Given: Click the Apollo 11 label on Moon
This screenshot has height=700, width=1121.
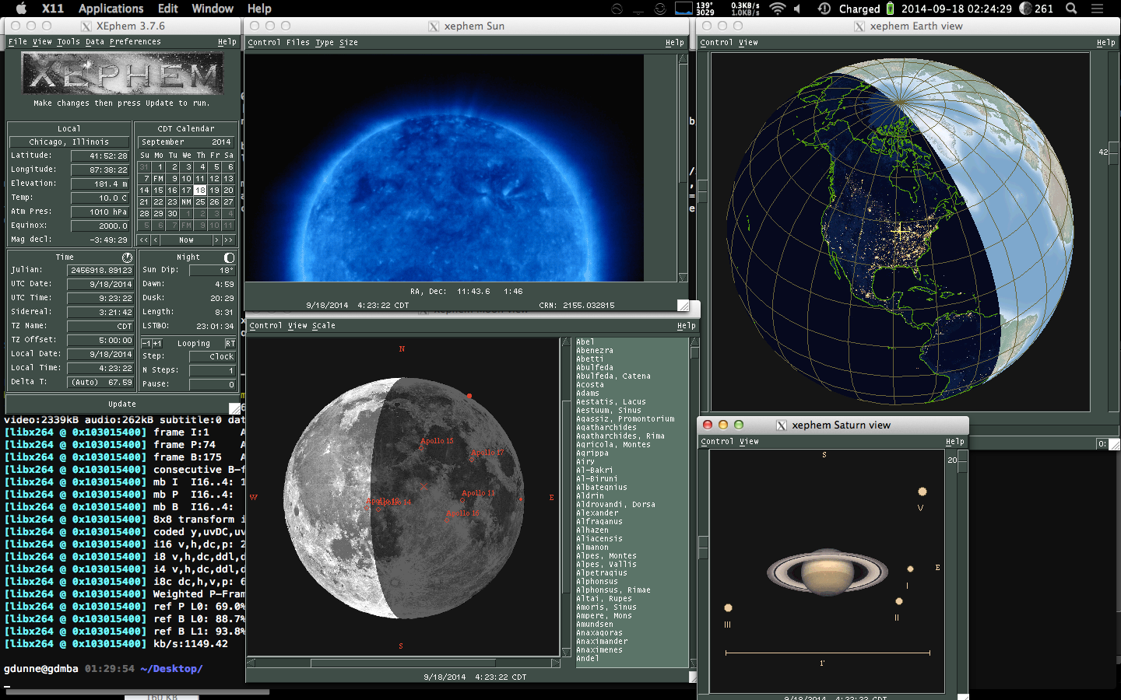Looking at the screenshot, I should (x=478, y=493).
